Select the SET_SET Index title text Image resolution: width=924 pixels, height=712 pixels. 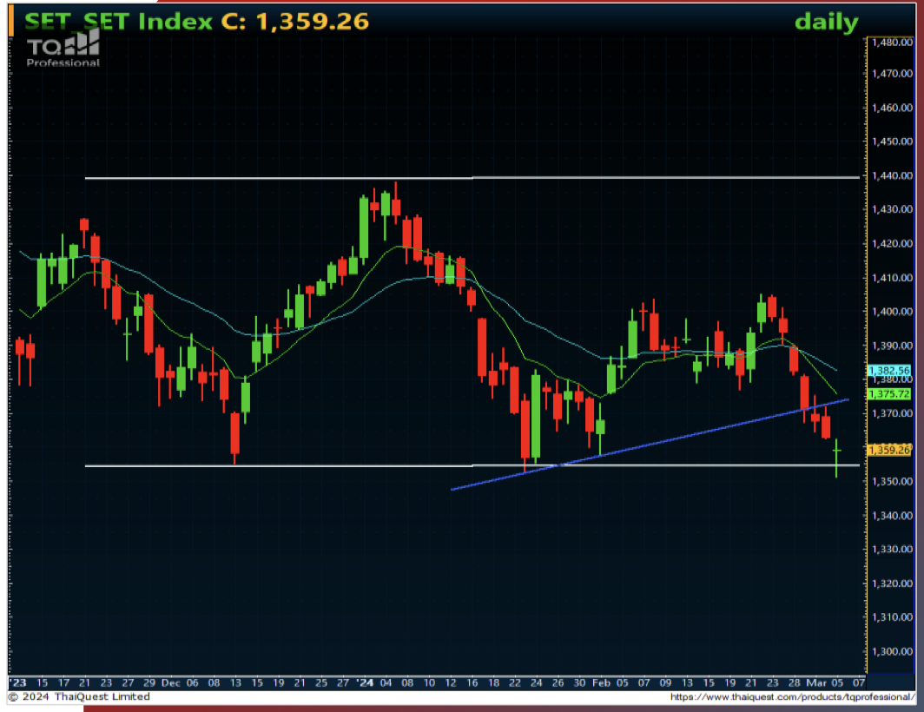[118, 21]
